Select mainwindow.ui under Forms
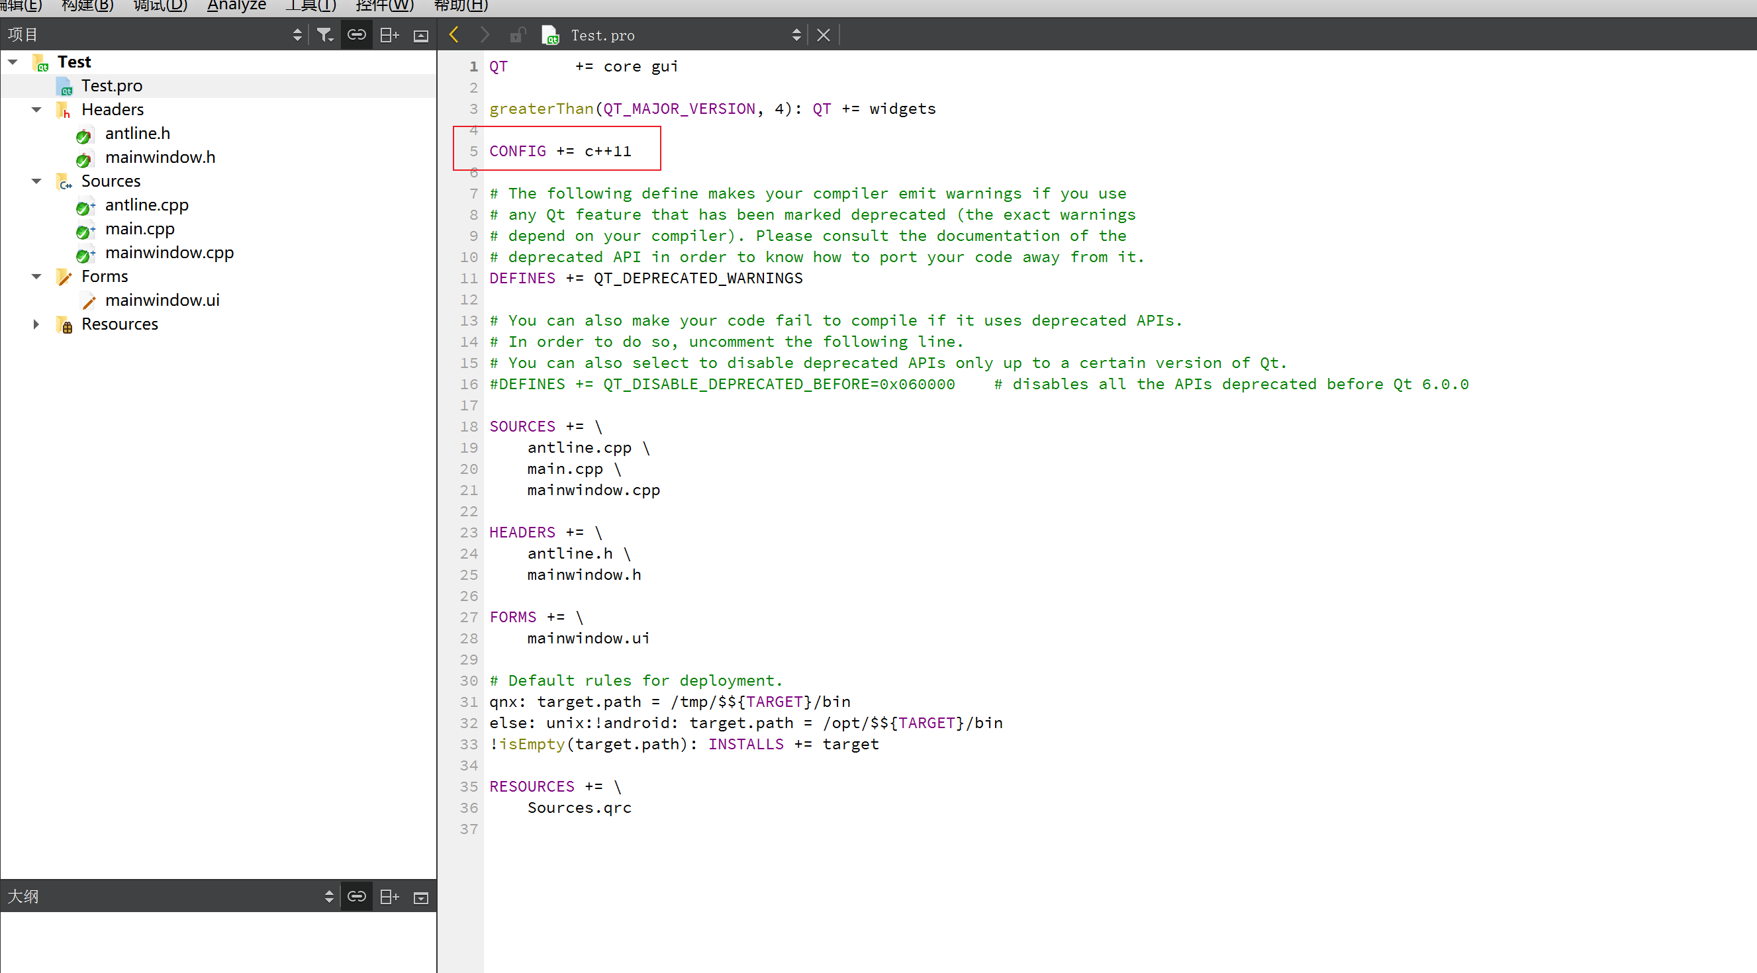 click(x=162, y=300)
